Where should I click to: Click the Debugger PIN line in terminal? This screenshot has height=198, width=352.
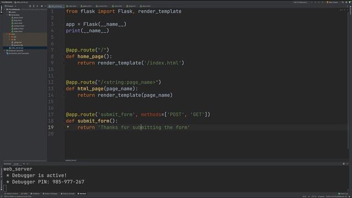45,182
